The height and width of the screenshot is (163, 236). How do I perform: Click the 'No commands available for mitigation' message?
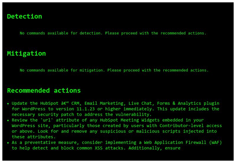click(x=114, y=70)
